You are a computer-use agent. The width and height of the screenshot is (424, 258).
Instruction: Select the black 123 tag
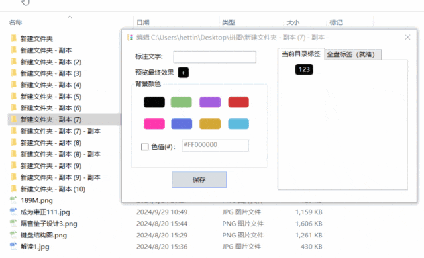[x=304, y=69]
